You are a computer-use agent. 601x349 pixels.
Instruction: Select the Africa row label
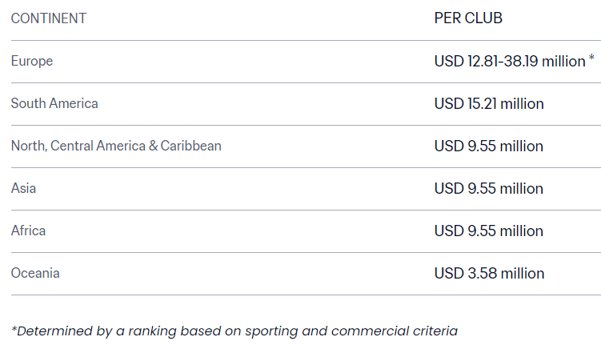28,231
